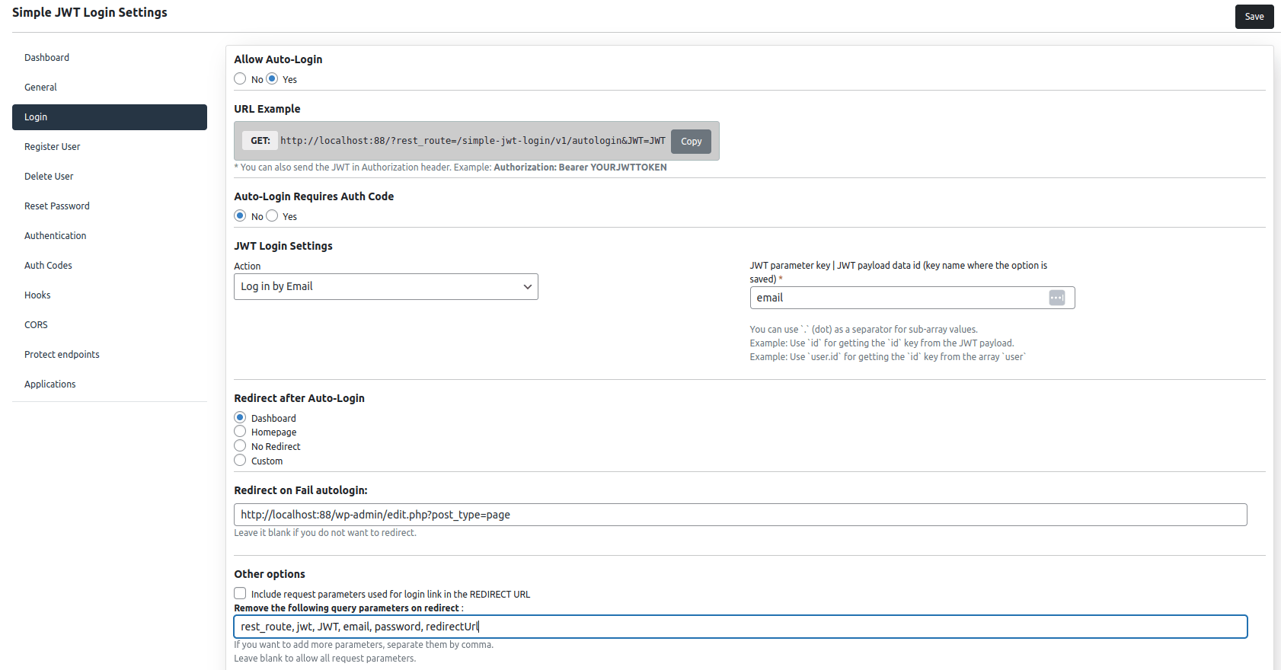The image size is (1281, 670).
Task: Open the Action dropdown Log in by Email
Action: point(386,286)
